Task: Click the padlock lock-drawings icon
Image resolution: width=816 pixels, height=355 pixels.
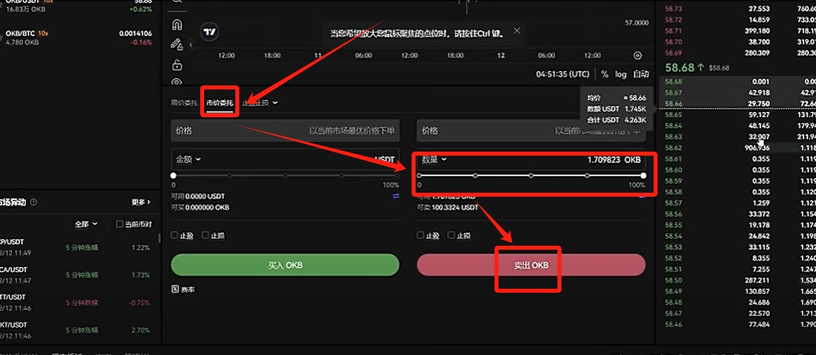Action: coord(177,65)
